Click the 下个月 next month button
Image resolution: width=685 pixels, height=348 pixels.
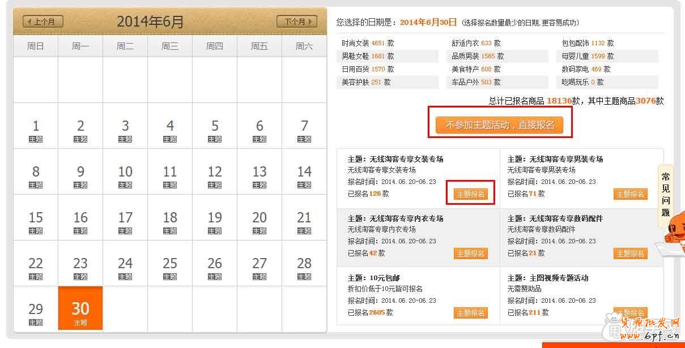click(x=296, y=20)
